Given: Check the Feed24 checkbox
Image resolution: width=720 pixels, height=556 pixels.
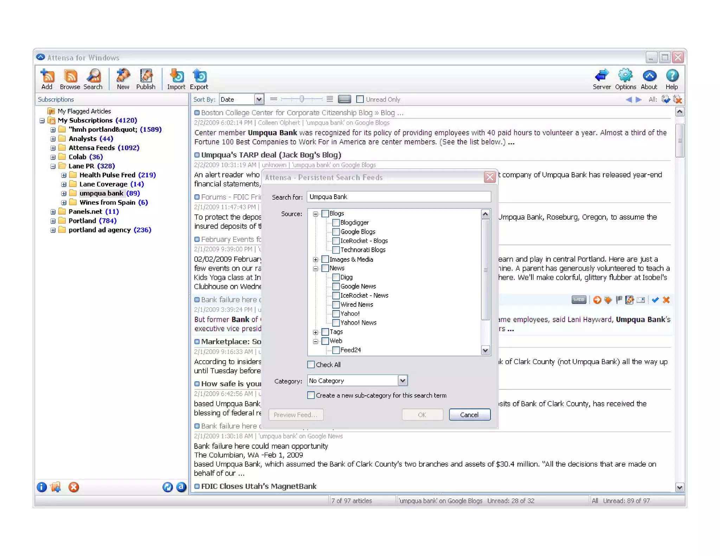Looking at the screenshot, I should tap(336, 350).
